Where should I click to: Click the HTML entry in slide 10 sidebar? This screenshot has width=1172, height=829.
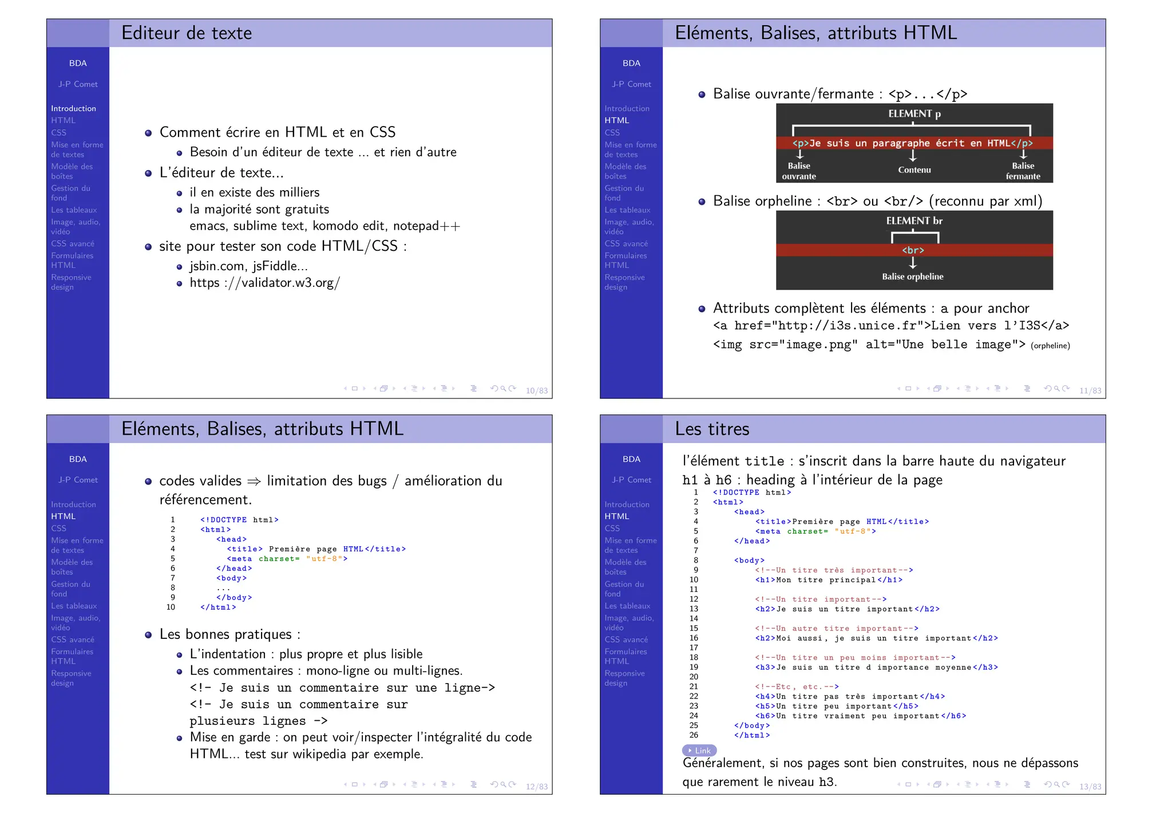click(63, 121)
